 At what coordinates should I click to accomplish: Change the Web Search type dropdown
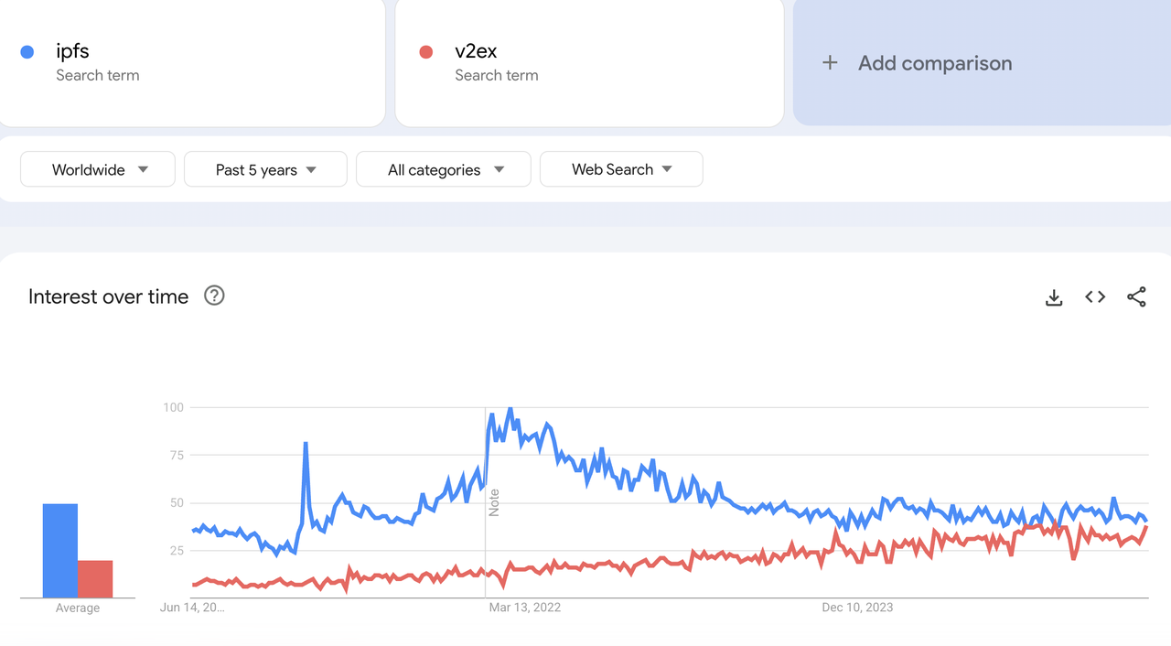point(621,169)
